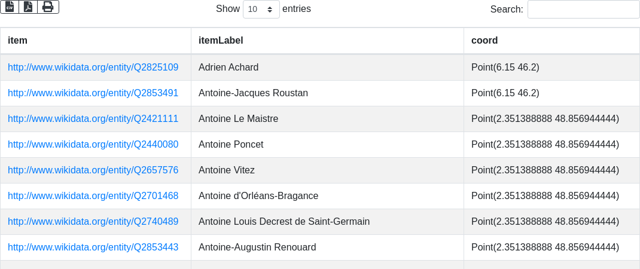Viewport: 640px width, 269px height.
Task: Open Wikidata link Q2825109
Action: coord(93,68)
